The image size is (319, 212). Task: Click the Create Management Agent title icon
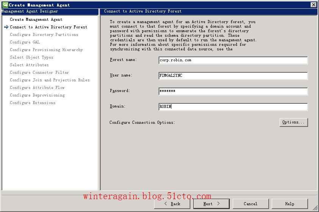(5, 5)
